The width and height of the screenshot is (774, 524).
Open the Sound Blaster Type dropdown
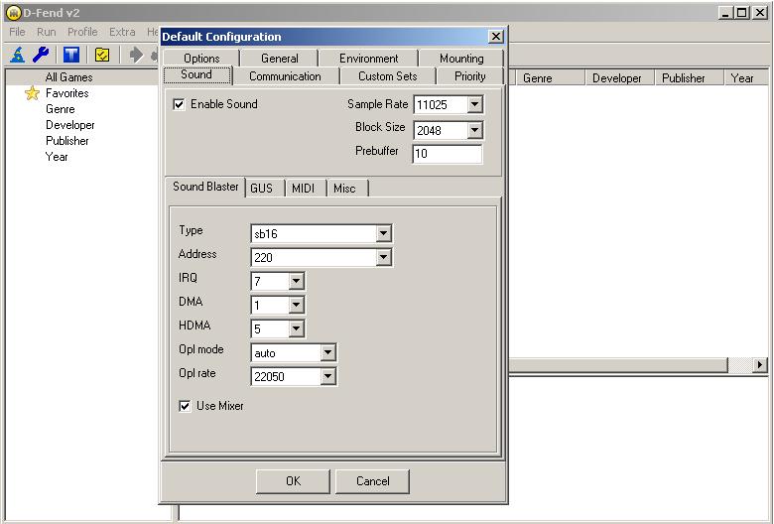tap(384, 233)
